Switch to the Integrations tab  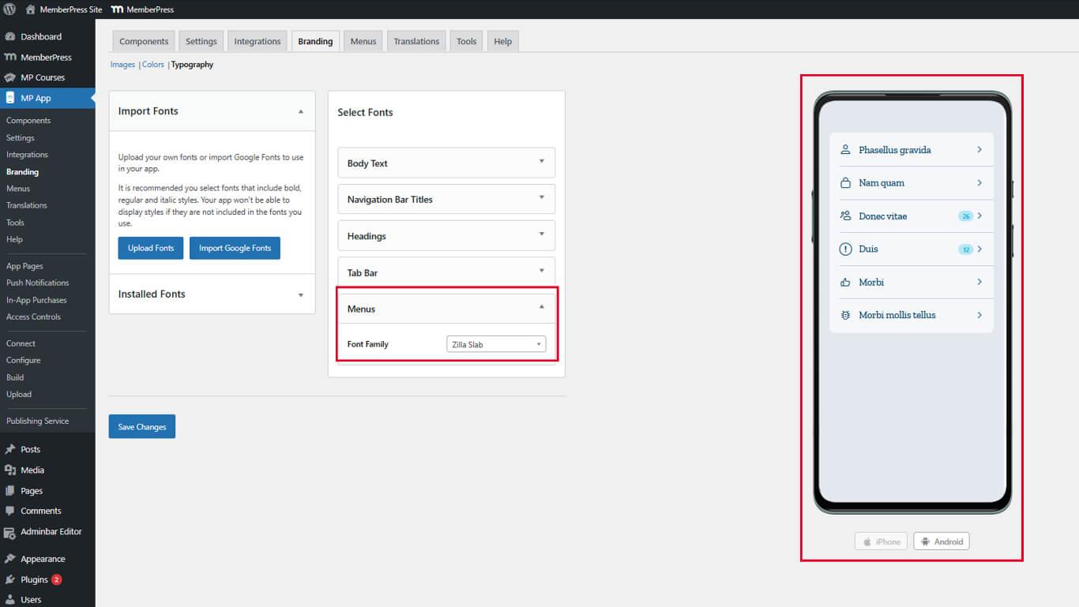click(257, 42)
